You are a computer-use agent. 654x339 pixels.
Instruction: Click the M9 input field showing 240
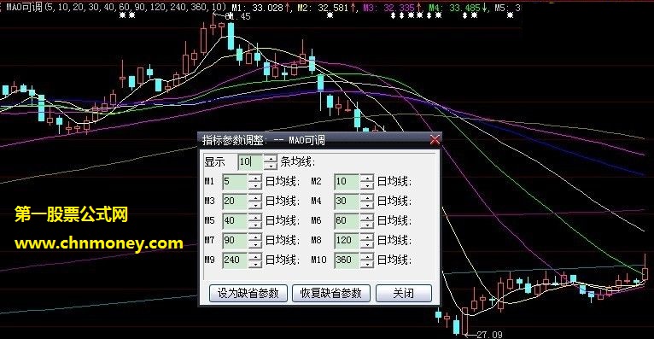click(236, 260)
